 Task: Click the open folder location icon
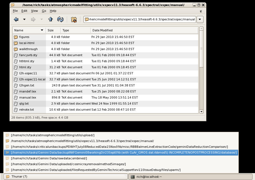click(74, 20)
